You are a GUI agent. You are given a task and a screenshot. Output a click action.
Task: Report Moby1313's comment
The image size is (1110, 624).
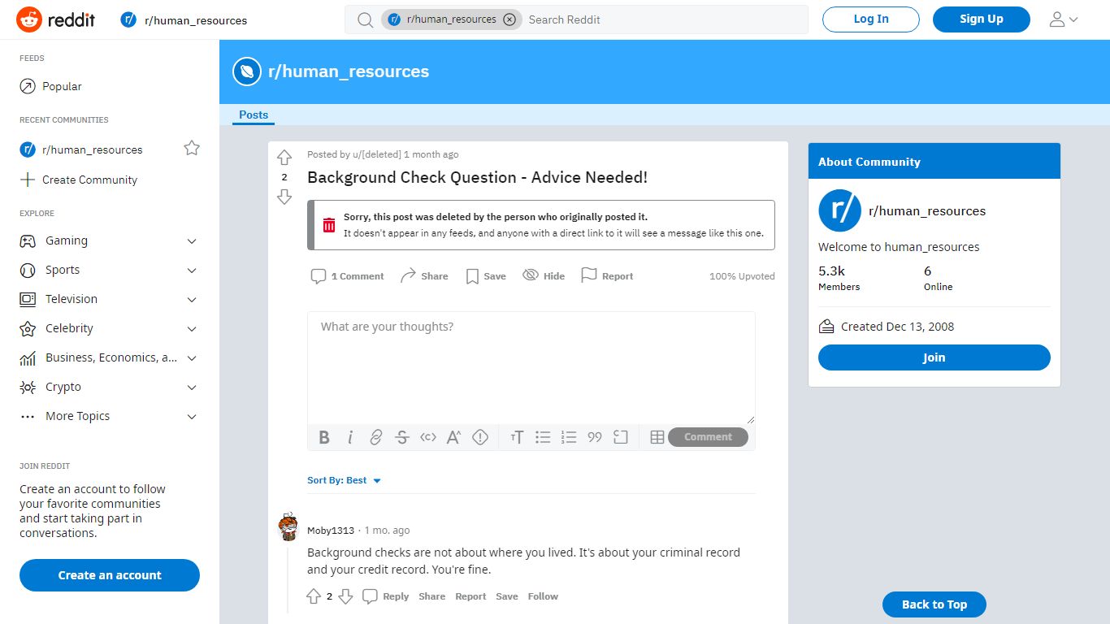coord(470,596)
